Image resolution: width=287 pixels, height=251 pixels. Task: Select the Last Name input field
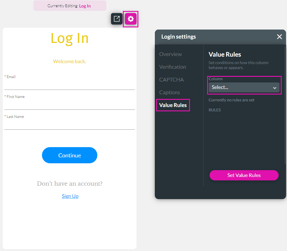click(x=70, y=124)
